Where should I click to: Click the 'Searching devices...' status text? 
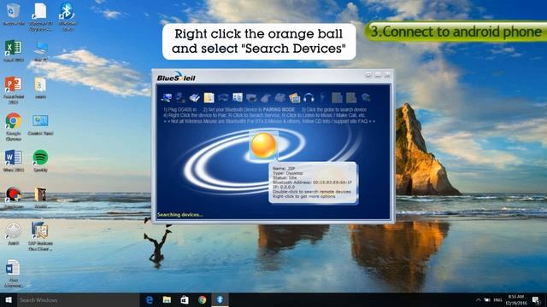point(180,215)
